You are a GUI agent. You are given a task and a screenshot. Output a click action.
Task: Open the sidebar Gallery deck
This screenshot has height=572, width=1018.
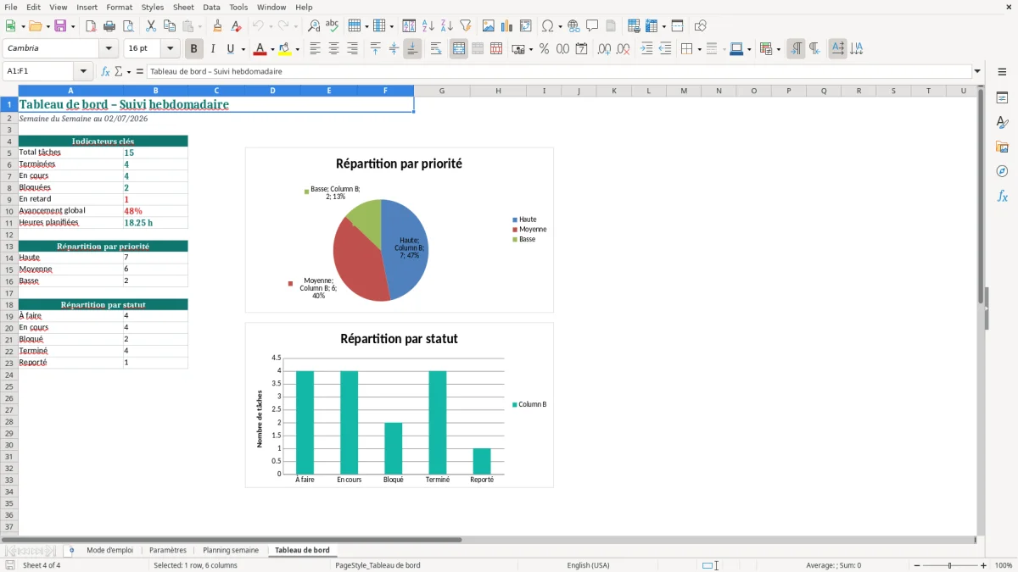[1002, 147]
